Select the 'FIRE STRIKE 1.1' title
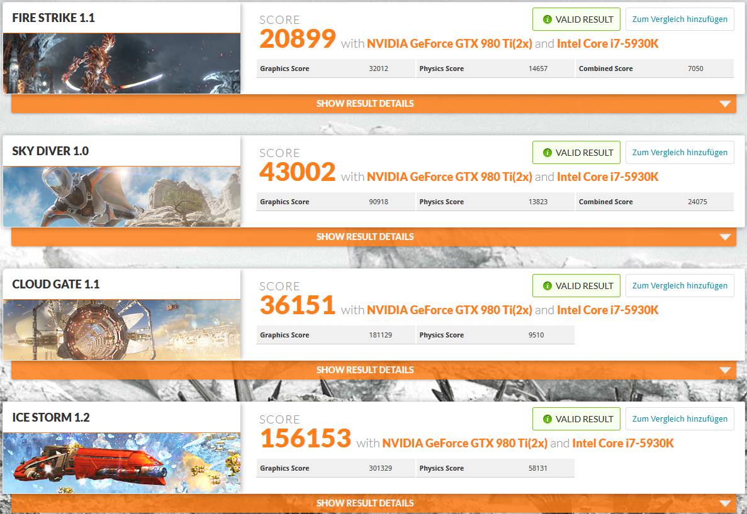This screenshot has width=747, height=514. 53,18
